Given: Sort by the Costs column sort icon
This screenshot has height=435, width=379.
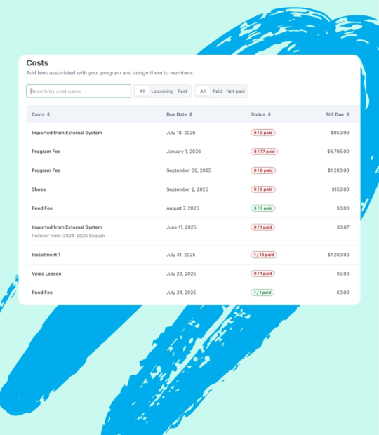Looking at the screenshot, I should click(x=48, y=114).
